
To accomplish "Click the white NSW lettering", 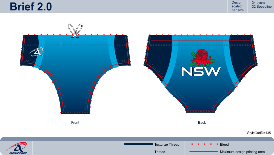I will point(201,71).
